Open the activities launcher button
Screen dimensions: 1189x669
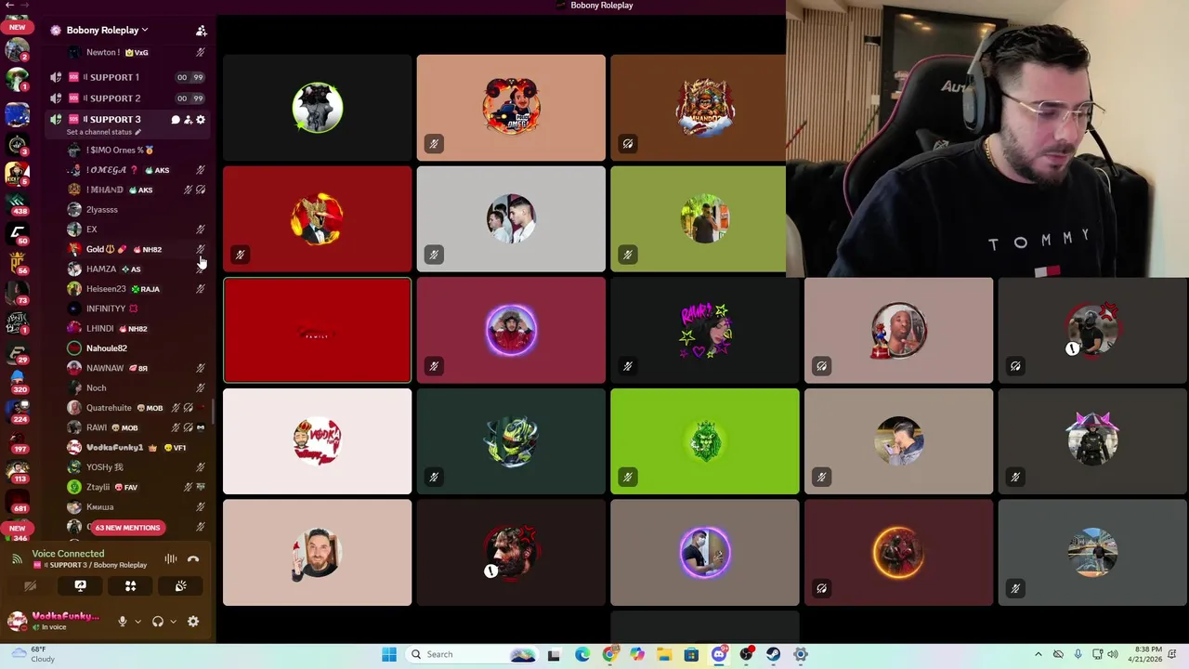[x=130, y=586]
